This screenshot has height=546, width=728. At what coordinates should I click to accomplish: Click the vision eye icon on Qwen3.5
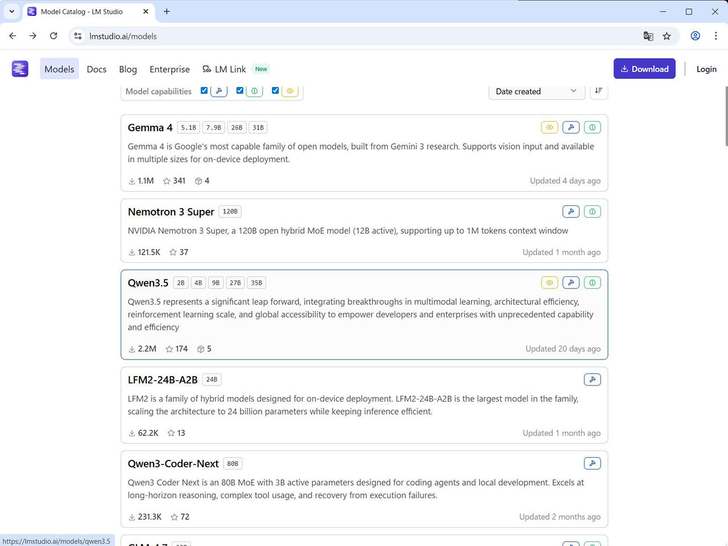549,283
